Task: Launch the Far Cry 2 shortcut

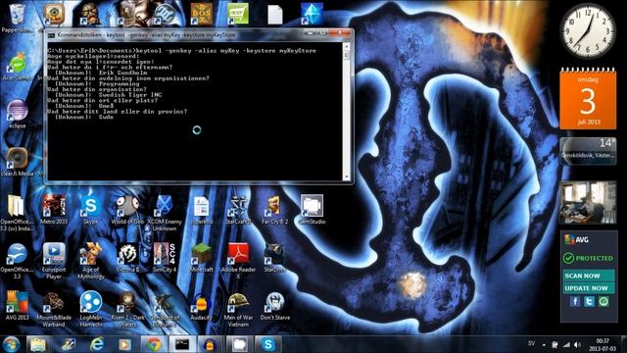Action: (x=275, y=209)
